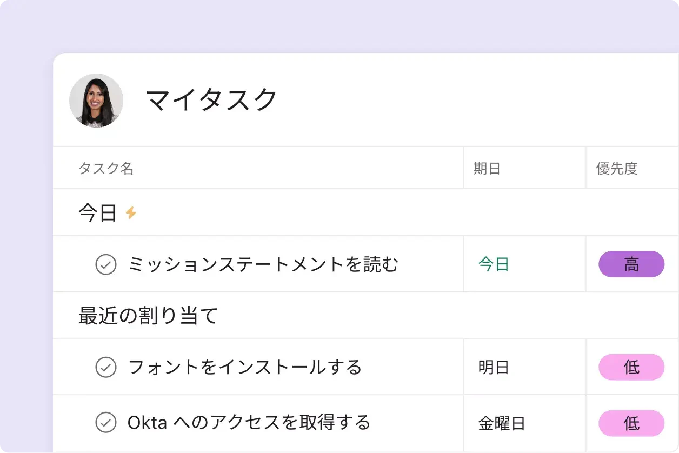Click the 低 tag on the Okta task
Viewport: 679px width, 453px height.
(x=631, y=423)
